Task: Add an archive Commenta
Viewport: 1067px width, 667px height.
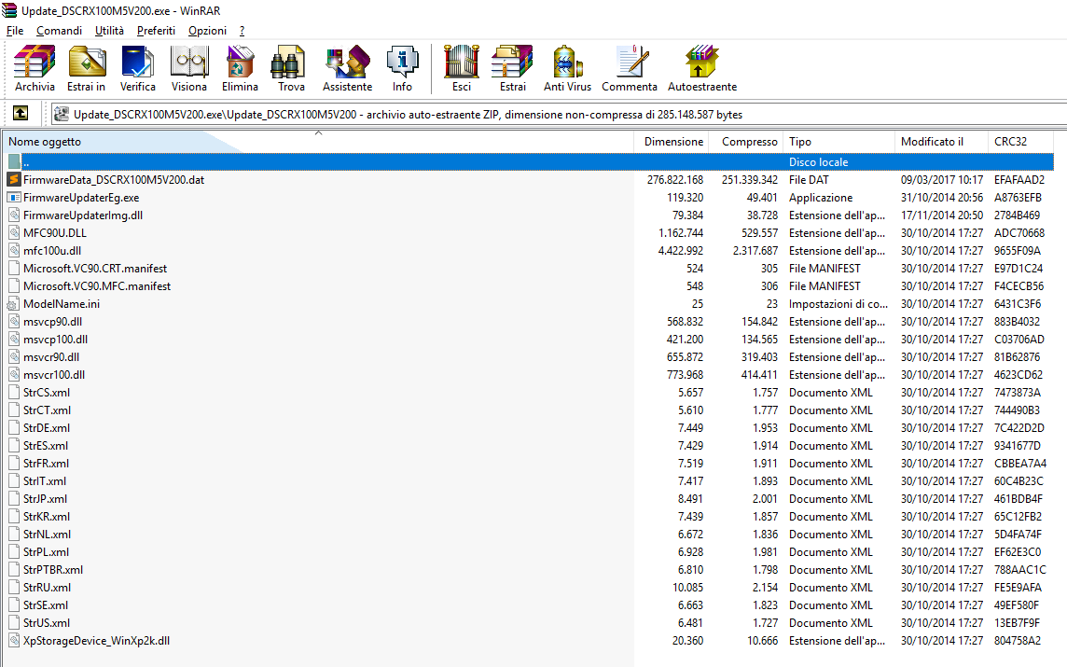Action: pos(630,69)
